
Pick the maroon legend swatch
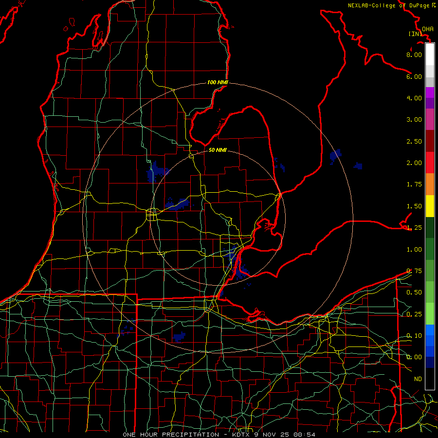pos(430,141)
